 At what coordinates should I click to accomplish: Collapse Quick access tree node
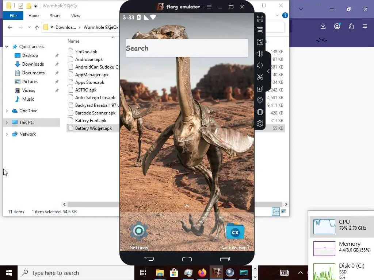(x=7, y=47)
